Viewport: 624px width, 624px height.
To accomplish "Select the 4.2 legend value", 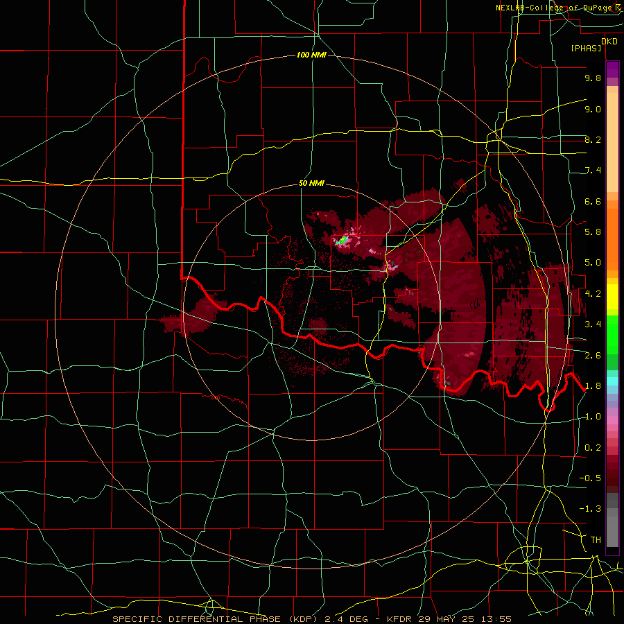I will pyautogui.click(x=593, y=294).
